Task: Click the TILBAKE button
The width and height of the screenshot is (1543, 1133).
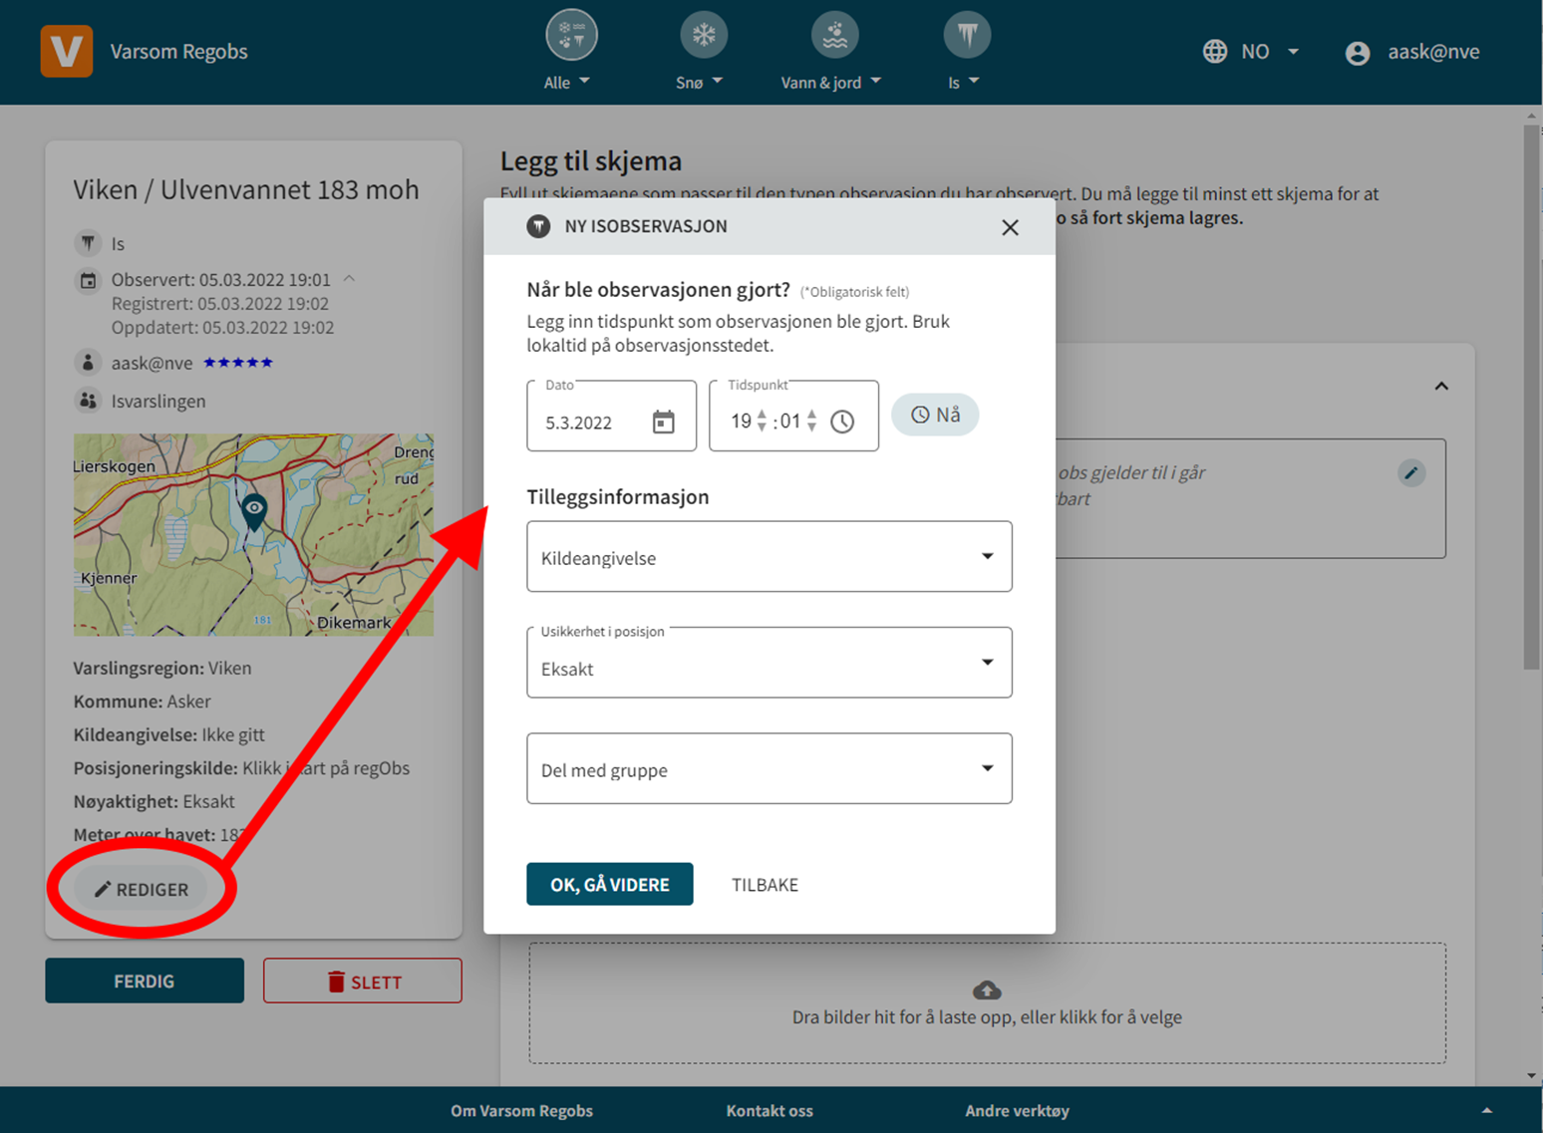Action: click(765, 885)
